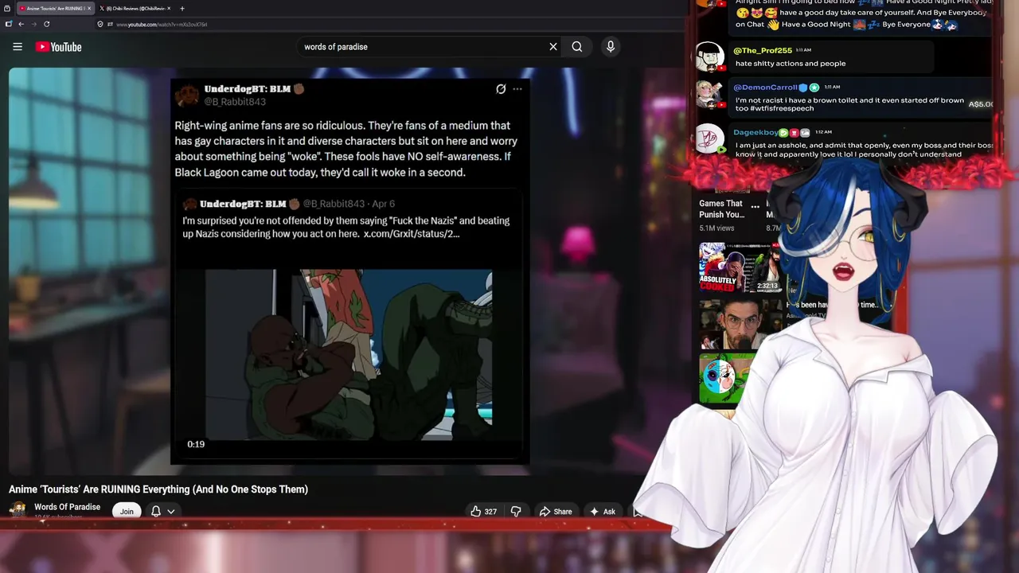The height and width of the screenshot is (573, 1019).
Task: Click the @B_Rabbit843 handle on main tweet
Action: coord(235,102)
